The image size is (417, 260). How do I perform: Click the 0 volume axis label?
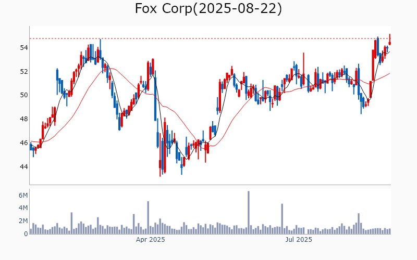26,234
